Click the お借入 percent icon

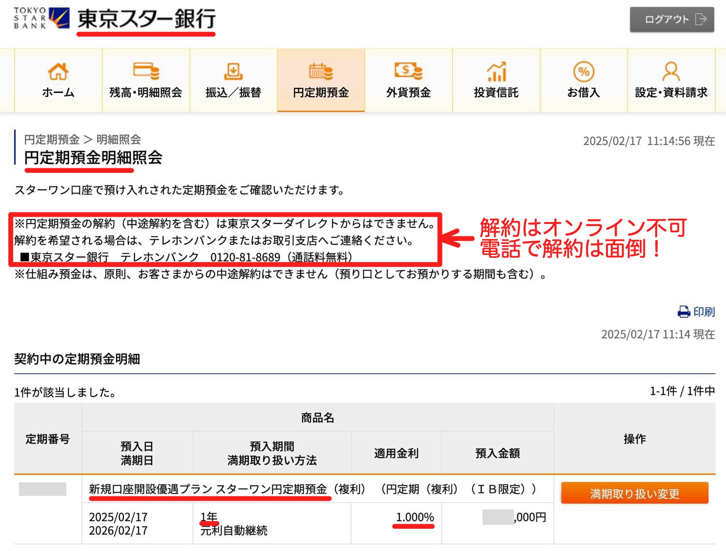pyautogui.click(x=584, y=72)
